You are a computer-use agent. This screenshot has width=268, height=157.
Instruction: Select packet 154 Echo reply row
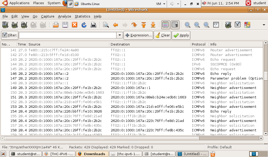[132, 111]
